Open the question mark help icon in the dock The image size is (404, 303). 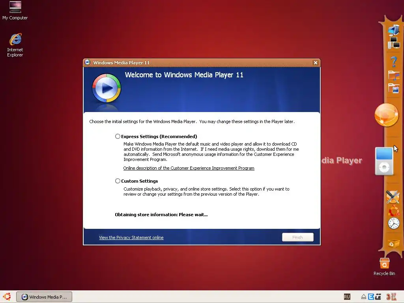tap(393, 62)
